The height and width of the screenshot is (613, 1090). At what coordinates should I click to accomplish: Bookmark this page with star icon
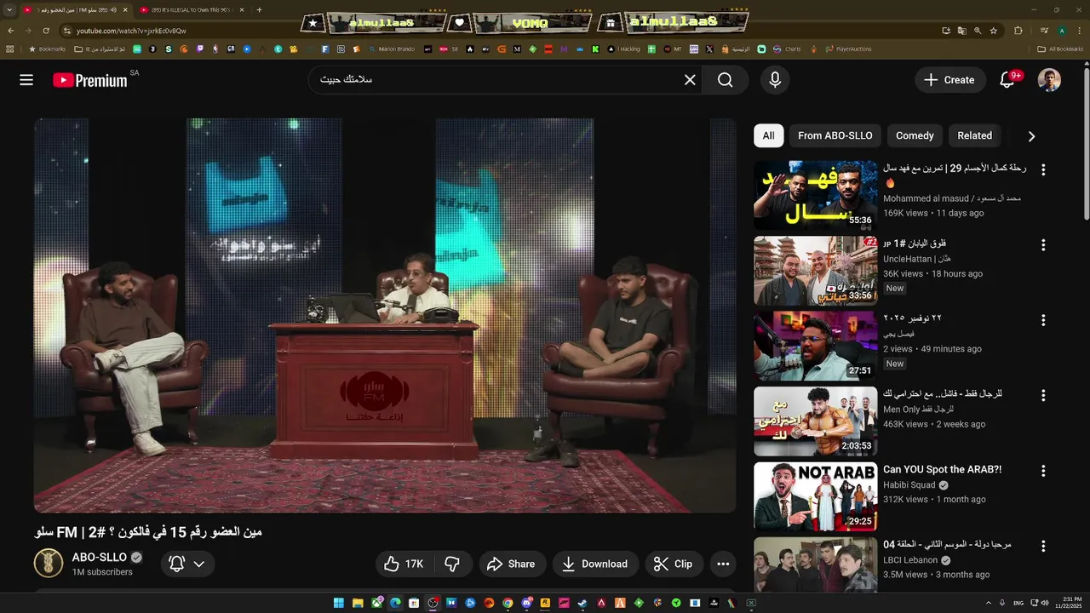pyautogui.click(x=993, y=31)
